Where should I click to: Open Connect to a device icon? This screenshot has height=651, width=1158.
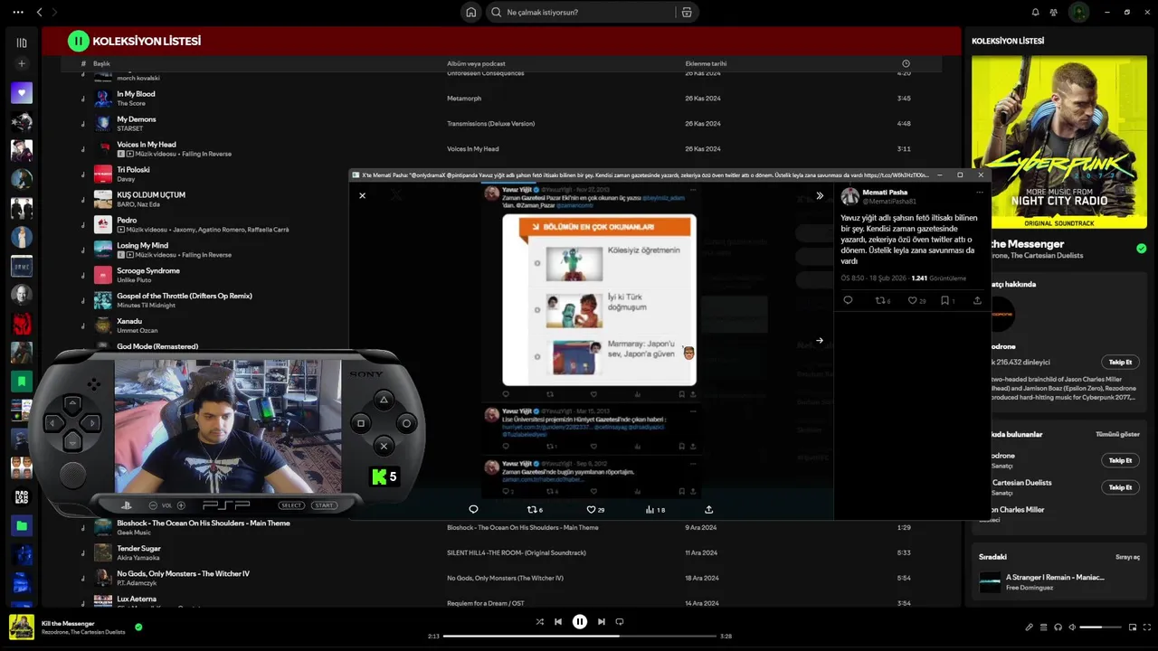[1058, 627]
